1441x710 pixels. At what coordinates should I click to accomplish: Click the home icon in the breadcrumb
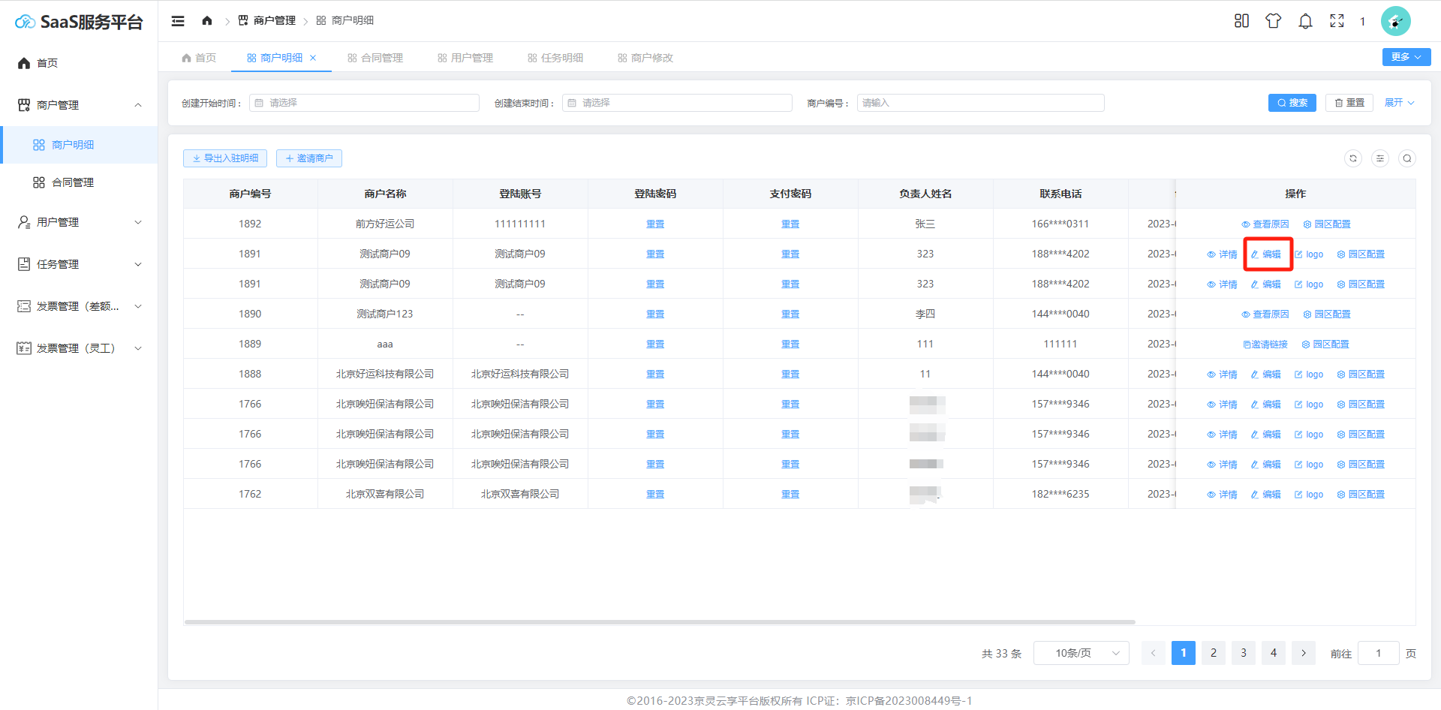click(x=207, y=20)
